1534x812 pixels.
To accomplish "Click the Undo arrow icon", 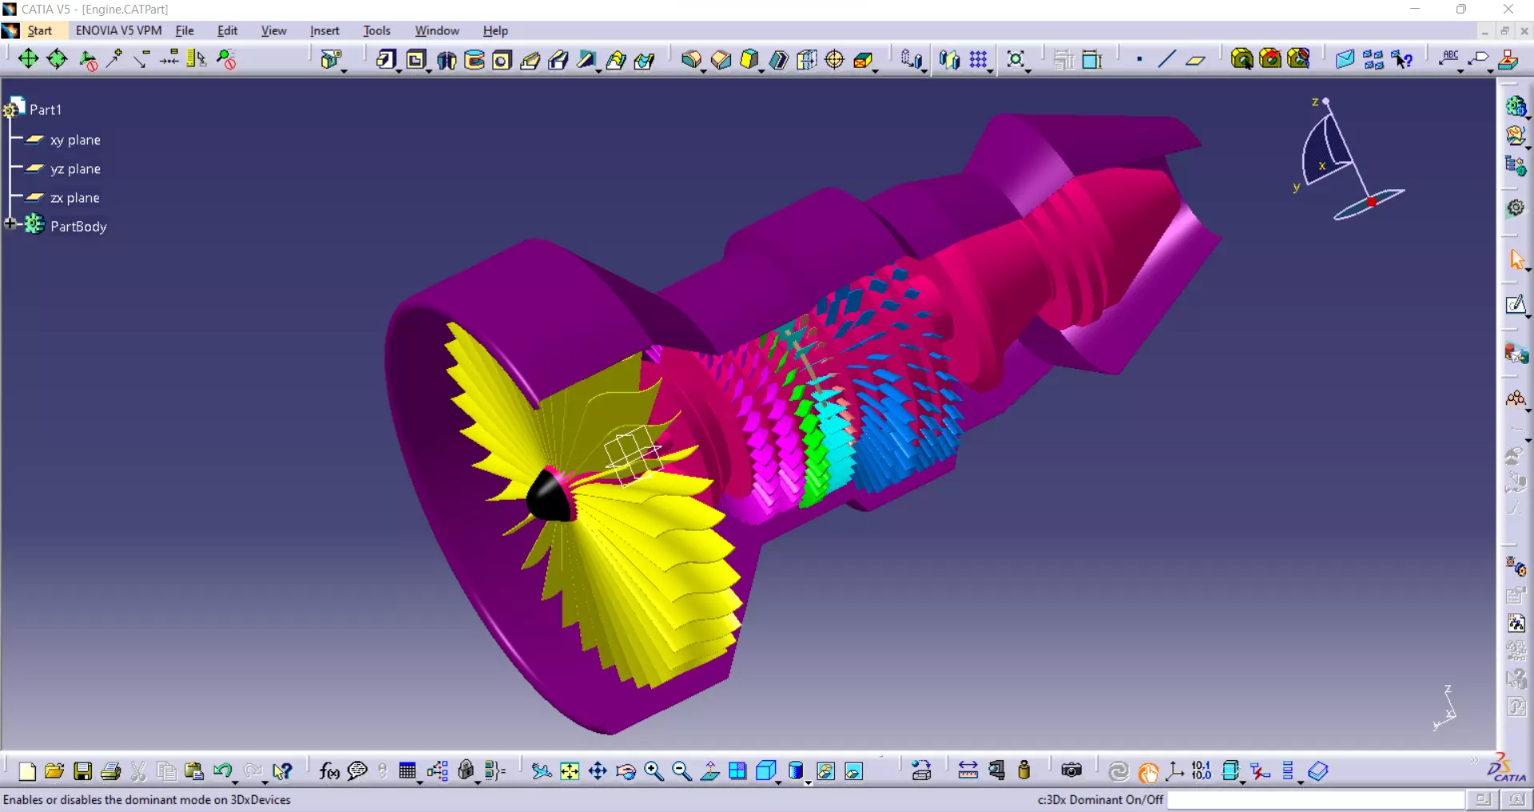I will [222, 770].
